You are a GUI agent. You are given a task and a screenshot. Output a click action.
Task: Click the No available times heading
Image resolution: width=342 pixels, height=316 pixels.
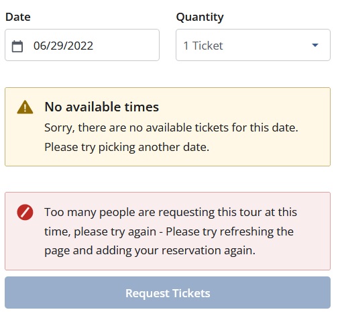102,107
